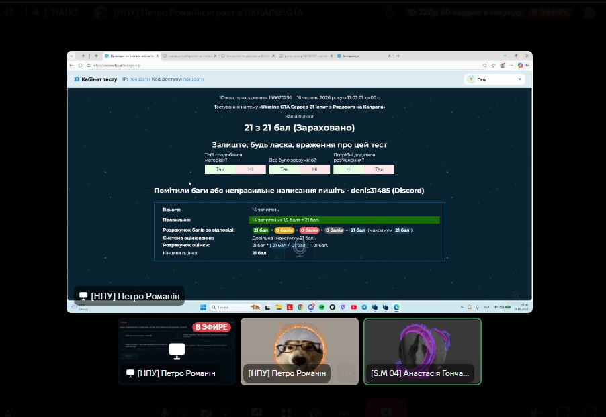Close the Авторизація browser tab
Screen dimensions: 606x417
click(x=390, y=56)
